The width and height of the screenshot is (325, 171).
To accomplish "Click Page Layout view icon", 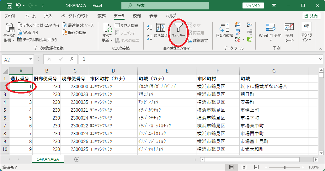I will click(244, 167).
